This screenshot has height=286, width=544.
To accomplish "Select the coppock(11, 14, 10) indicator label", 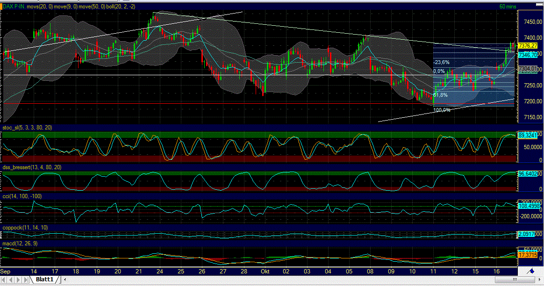I will click(x=25, y=227).
